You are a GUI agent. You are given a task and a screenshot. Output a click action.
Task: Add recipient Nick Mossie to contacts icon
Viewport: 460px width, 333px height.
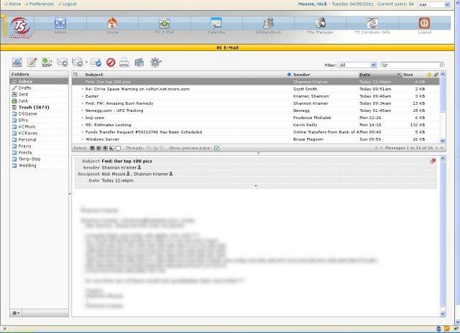(128, 174)
